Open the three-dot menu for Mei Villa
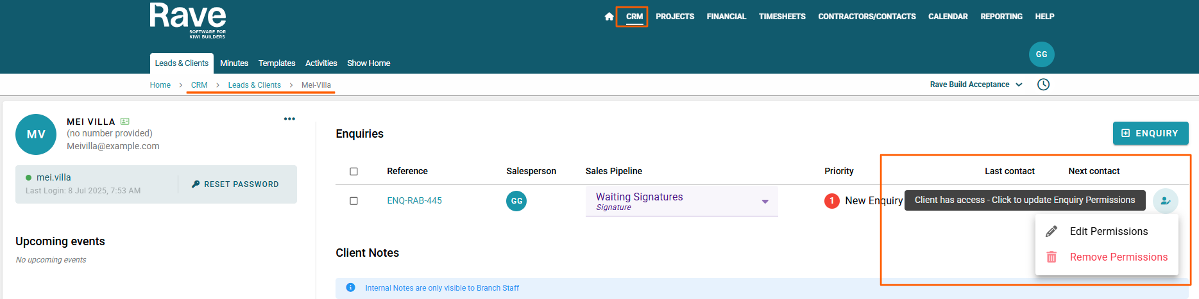Screen dimensions: 1199x299 point(289,119)
